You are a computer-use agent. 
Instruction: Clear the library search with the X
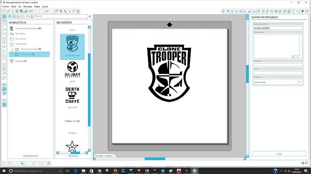(90, 16)
